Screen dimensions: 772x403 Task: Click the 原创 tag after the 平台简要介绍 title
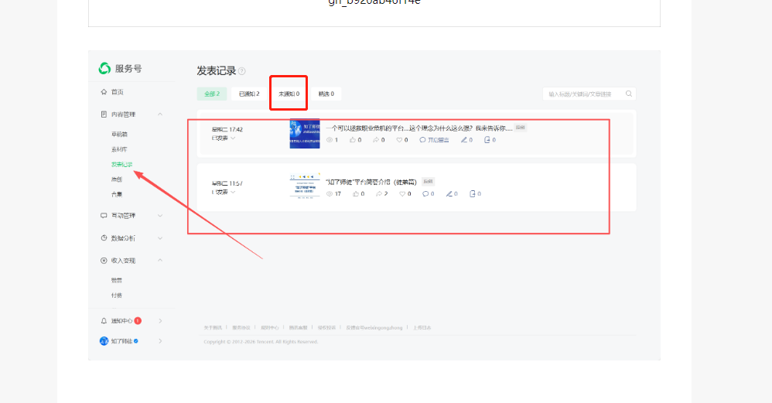pos(429,182)
